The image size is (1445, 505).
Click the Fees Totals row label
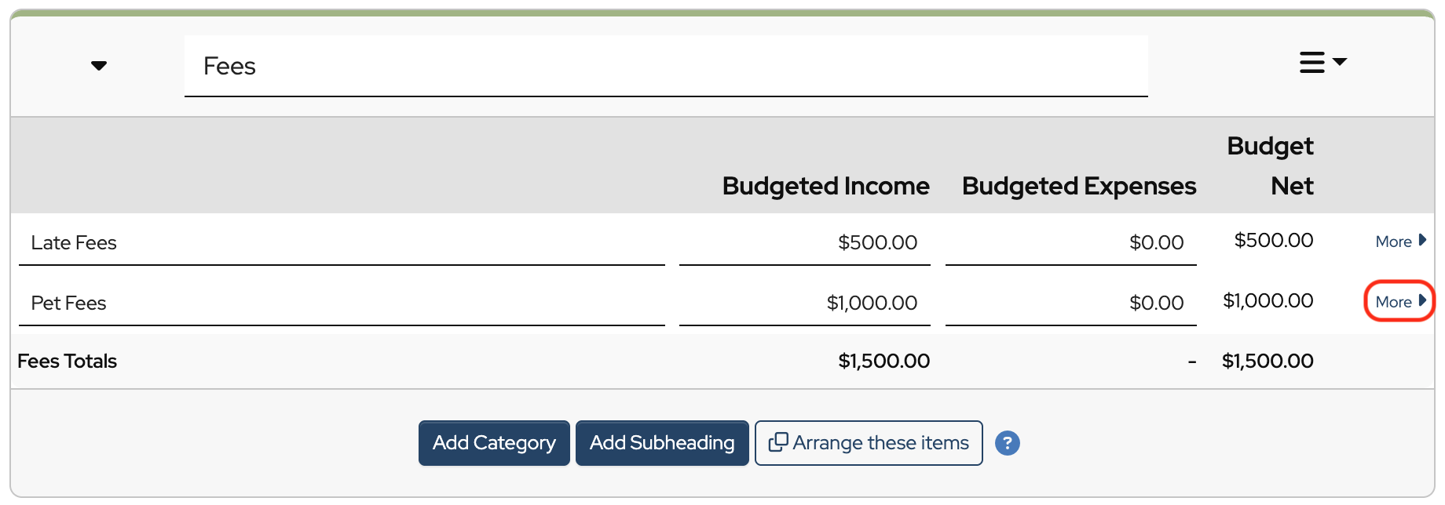[x=68, y=361]
